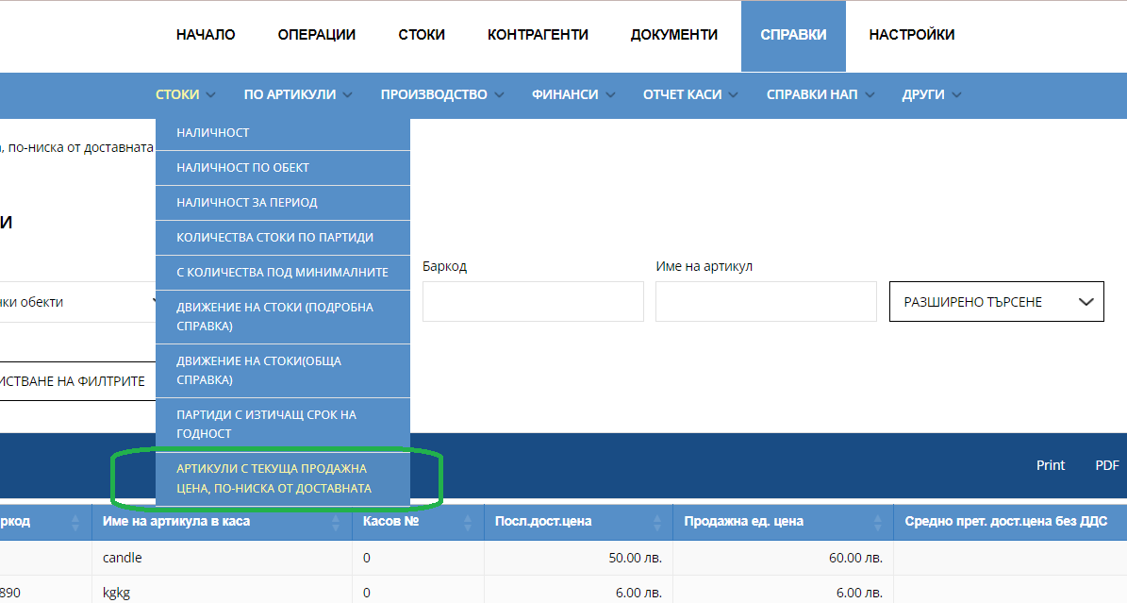Sort by Посл.дост.цена column
The image size is (1127, 603).
578,522
